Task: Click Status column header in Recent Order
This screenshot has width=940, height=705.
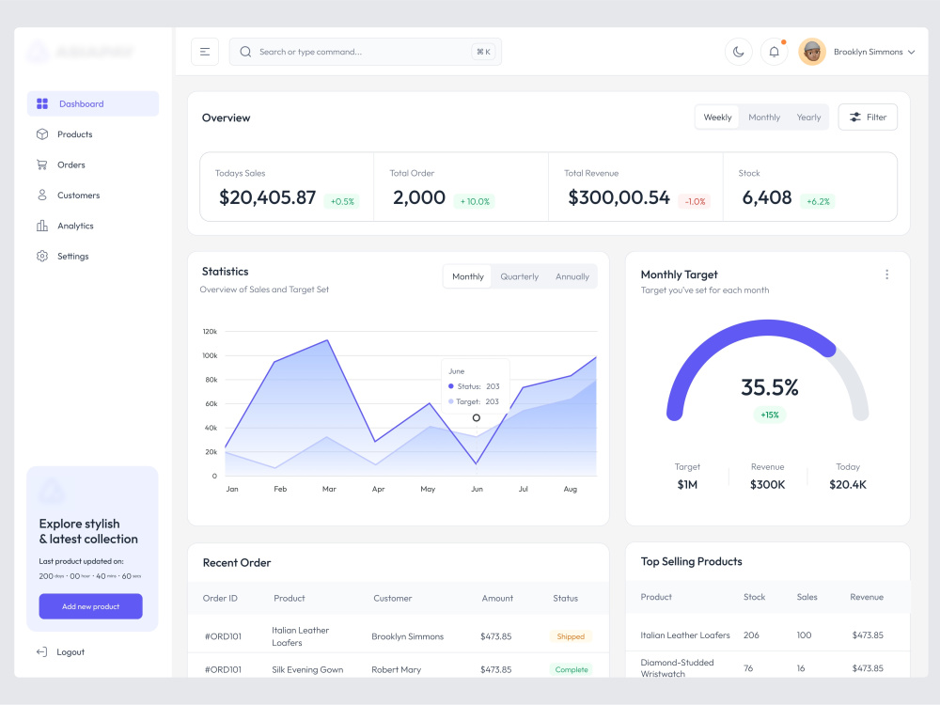Action: (565, 598)
